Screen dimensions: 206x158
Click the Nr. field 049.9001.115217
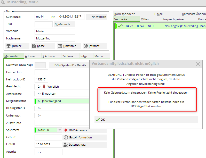pos(71,17)
